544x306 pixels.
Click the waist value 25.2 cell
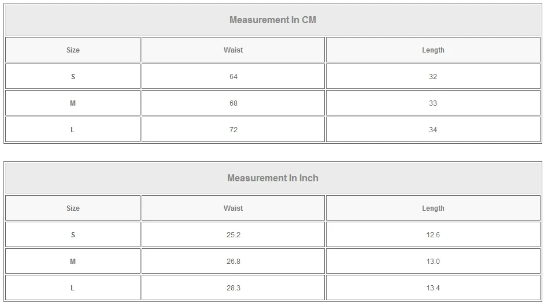233,235
